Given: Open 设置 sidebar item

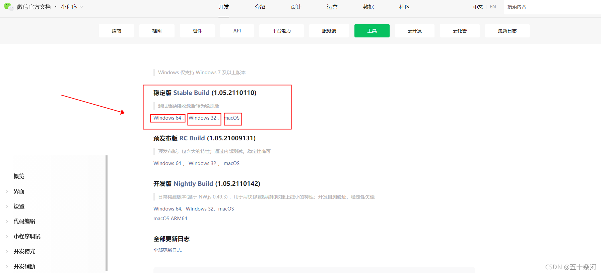Looking at the screenshot, I should click(x=19, y=206).
